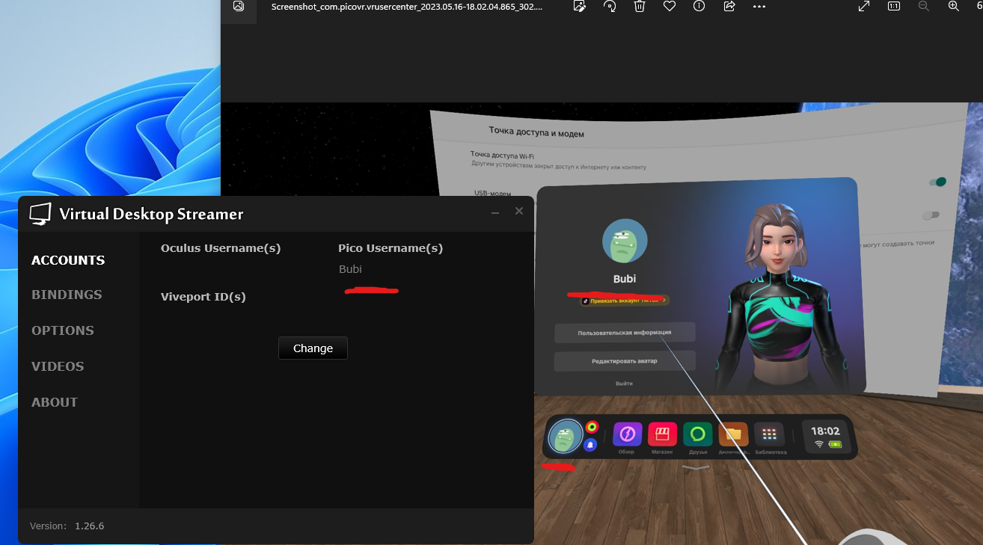Click the version number 1.26.6
Screen dimensions: 983x545
point(89,526)
